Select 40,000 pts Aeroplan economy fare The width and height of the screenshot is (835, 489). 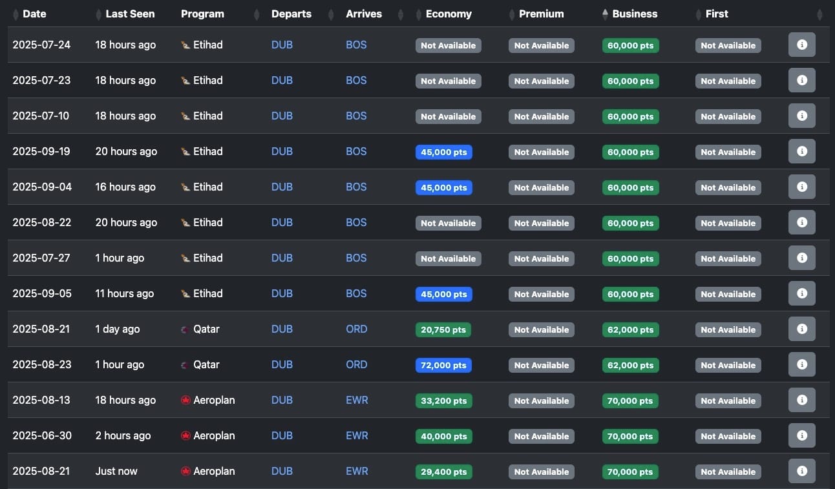point(444,437)
